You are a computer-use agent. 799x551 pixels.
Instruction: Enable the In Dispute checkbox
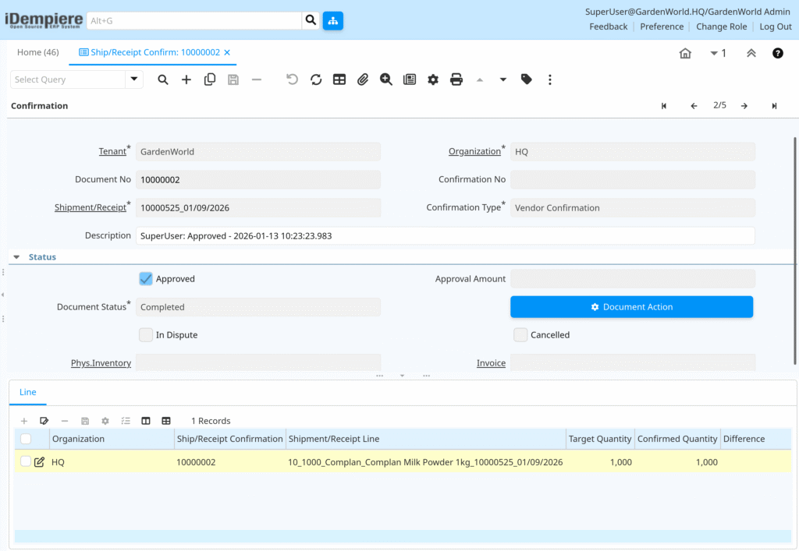[145, 334]
